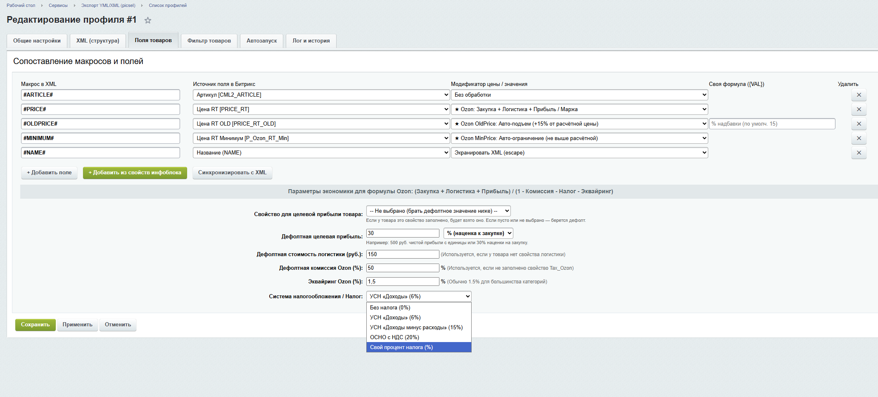Focus the % надбавки formula field
878x397 pixels.
point(772,124)
